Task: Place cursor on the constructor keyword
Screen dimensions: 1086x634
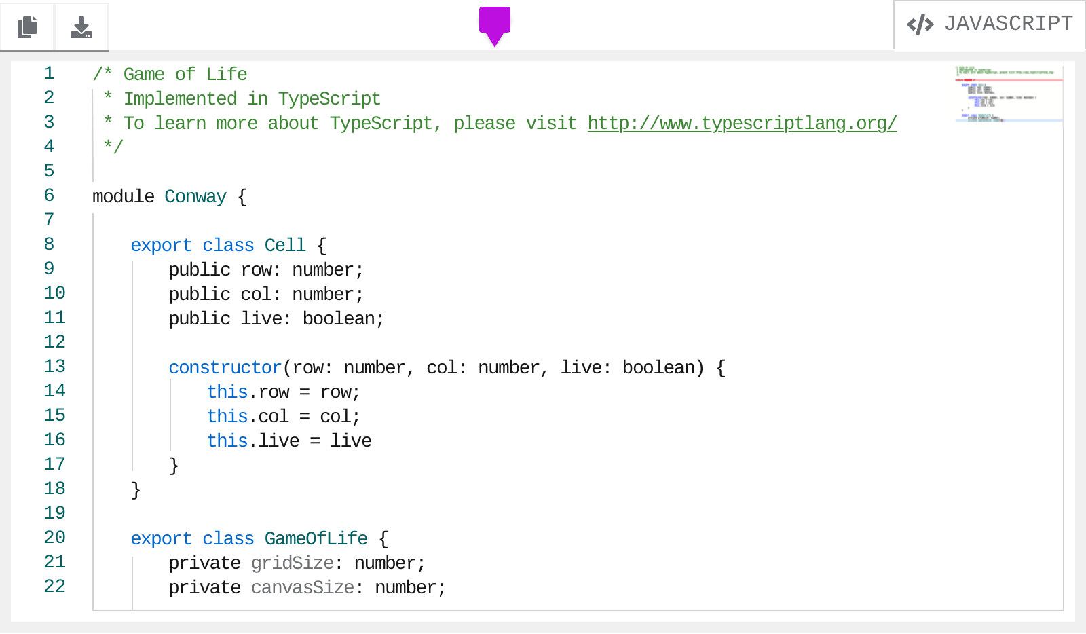Action: coord(225,367)
